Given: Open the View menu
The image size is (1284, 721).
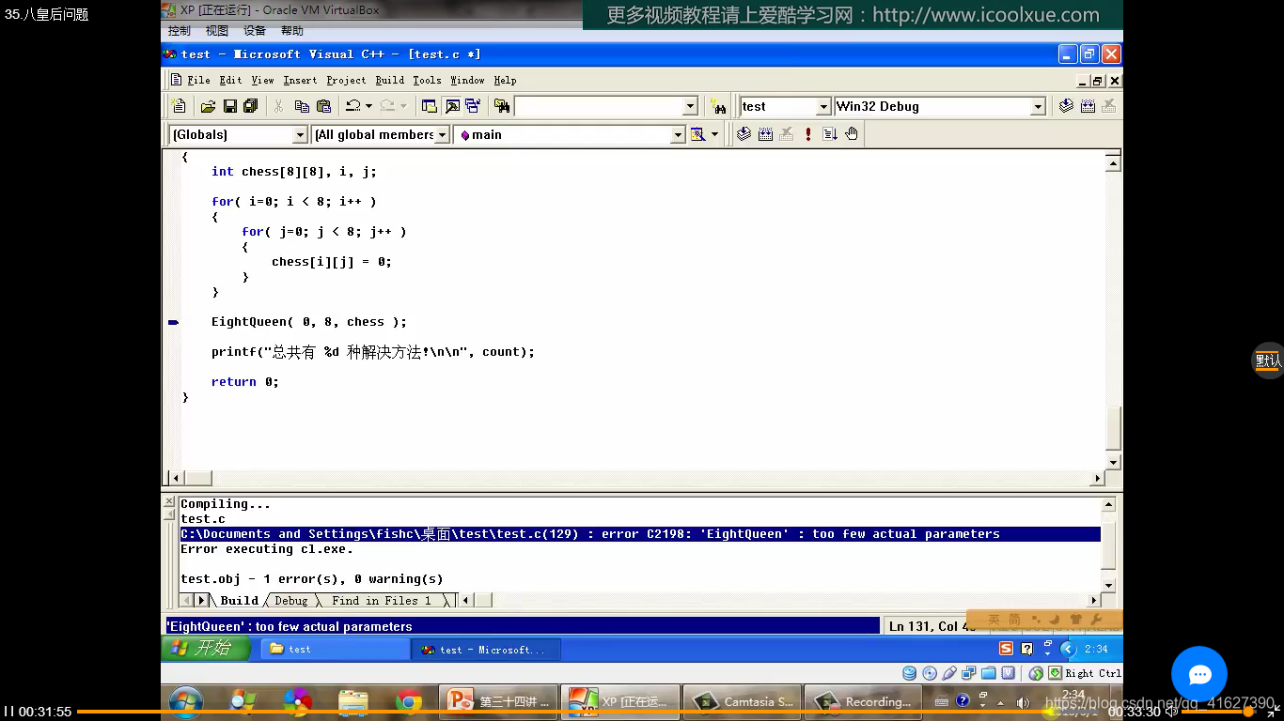Looking at the screenshot, I should 262,81.
